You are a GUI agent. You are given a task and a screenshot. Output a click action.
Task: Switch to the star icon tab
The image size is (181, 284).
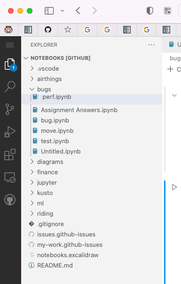click(x=68, y=30)
